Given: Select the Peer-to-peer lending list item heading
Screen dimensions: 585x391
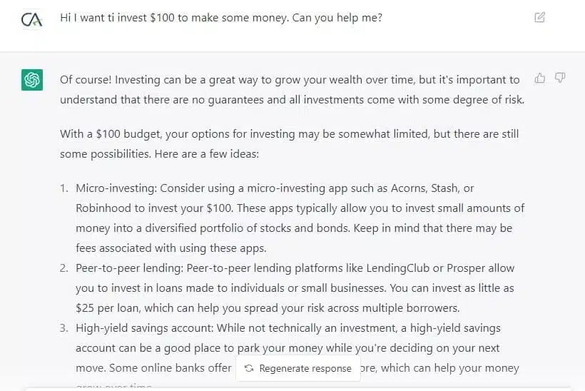Looking at the screenshot, I should [129, 268].
